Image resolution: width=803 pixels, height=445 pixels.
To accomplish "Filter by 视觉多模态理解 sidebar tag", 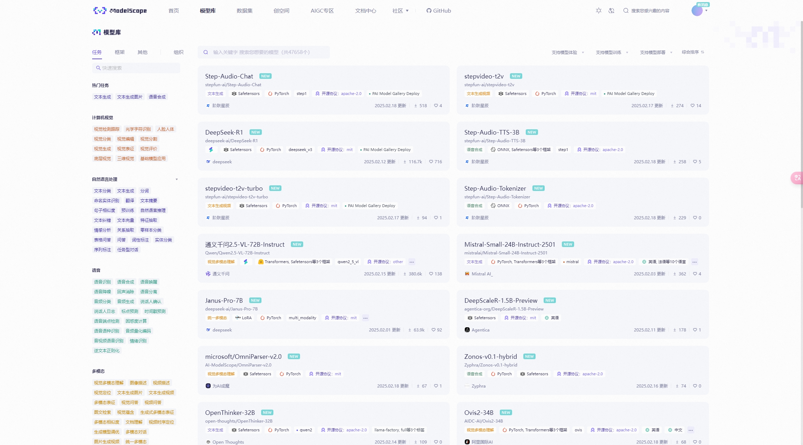I will [109, 383].
